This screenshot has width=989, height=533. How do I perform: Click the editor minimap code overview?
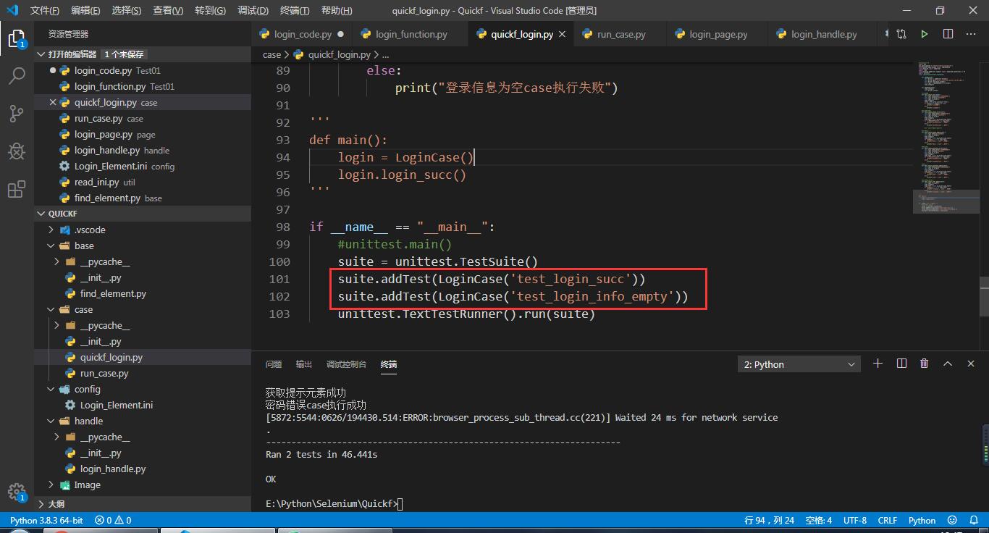tap(945, 138)
